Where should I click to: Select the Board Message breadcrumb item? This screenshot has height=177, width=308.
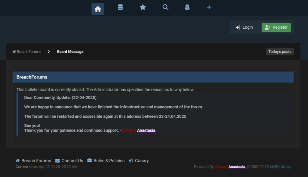click(70, 52)
